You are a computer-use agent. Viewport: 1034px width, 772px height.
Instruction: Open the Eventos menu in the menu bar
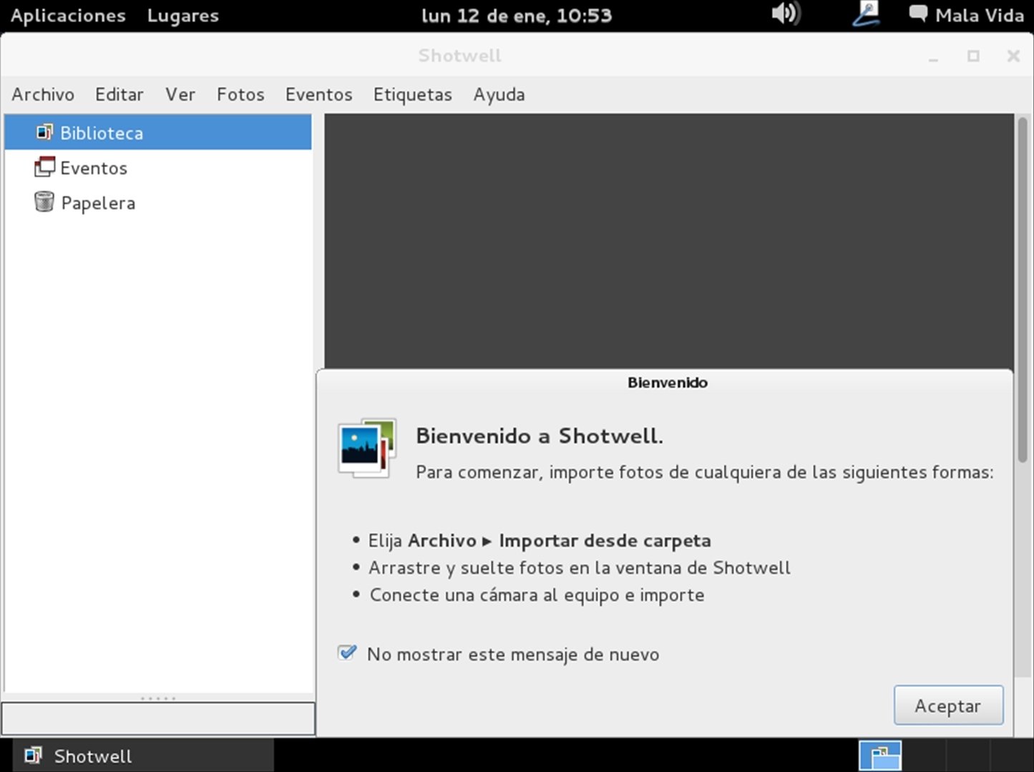[x=319, y=94]
